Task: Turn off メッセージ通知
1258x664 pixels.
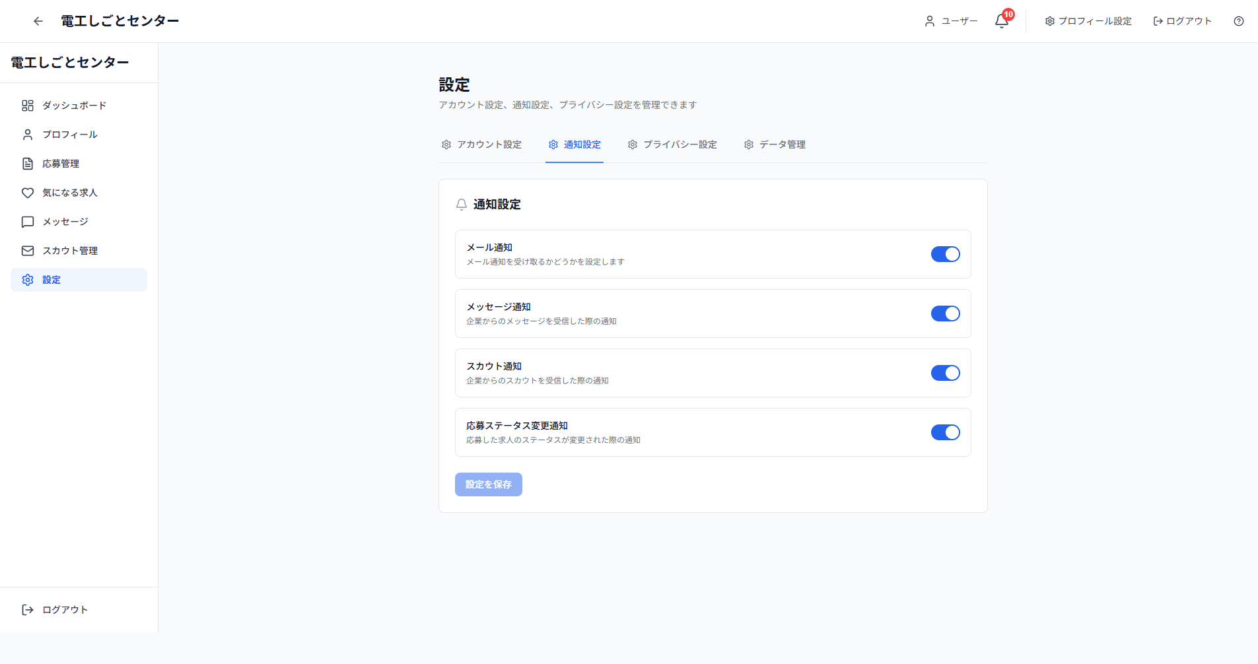Action: pos(945,314)
